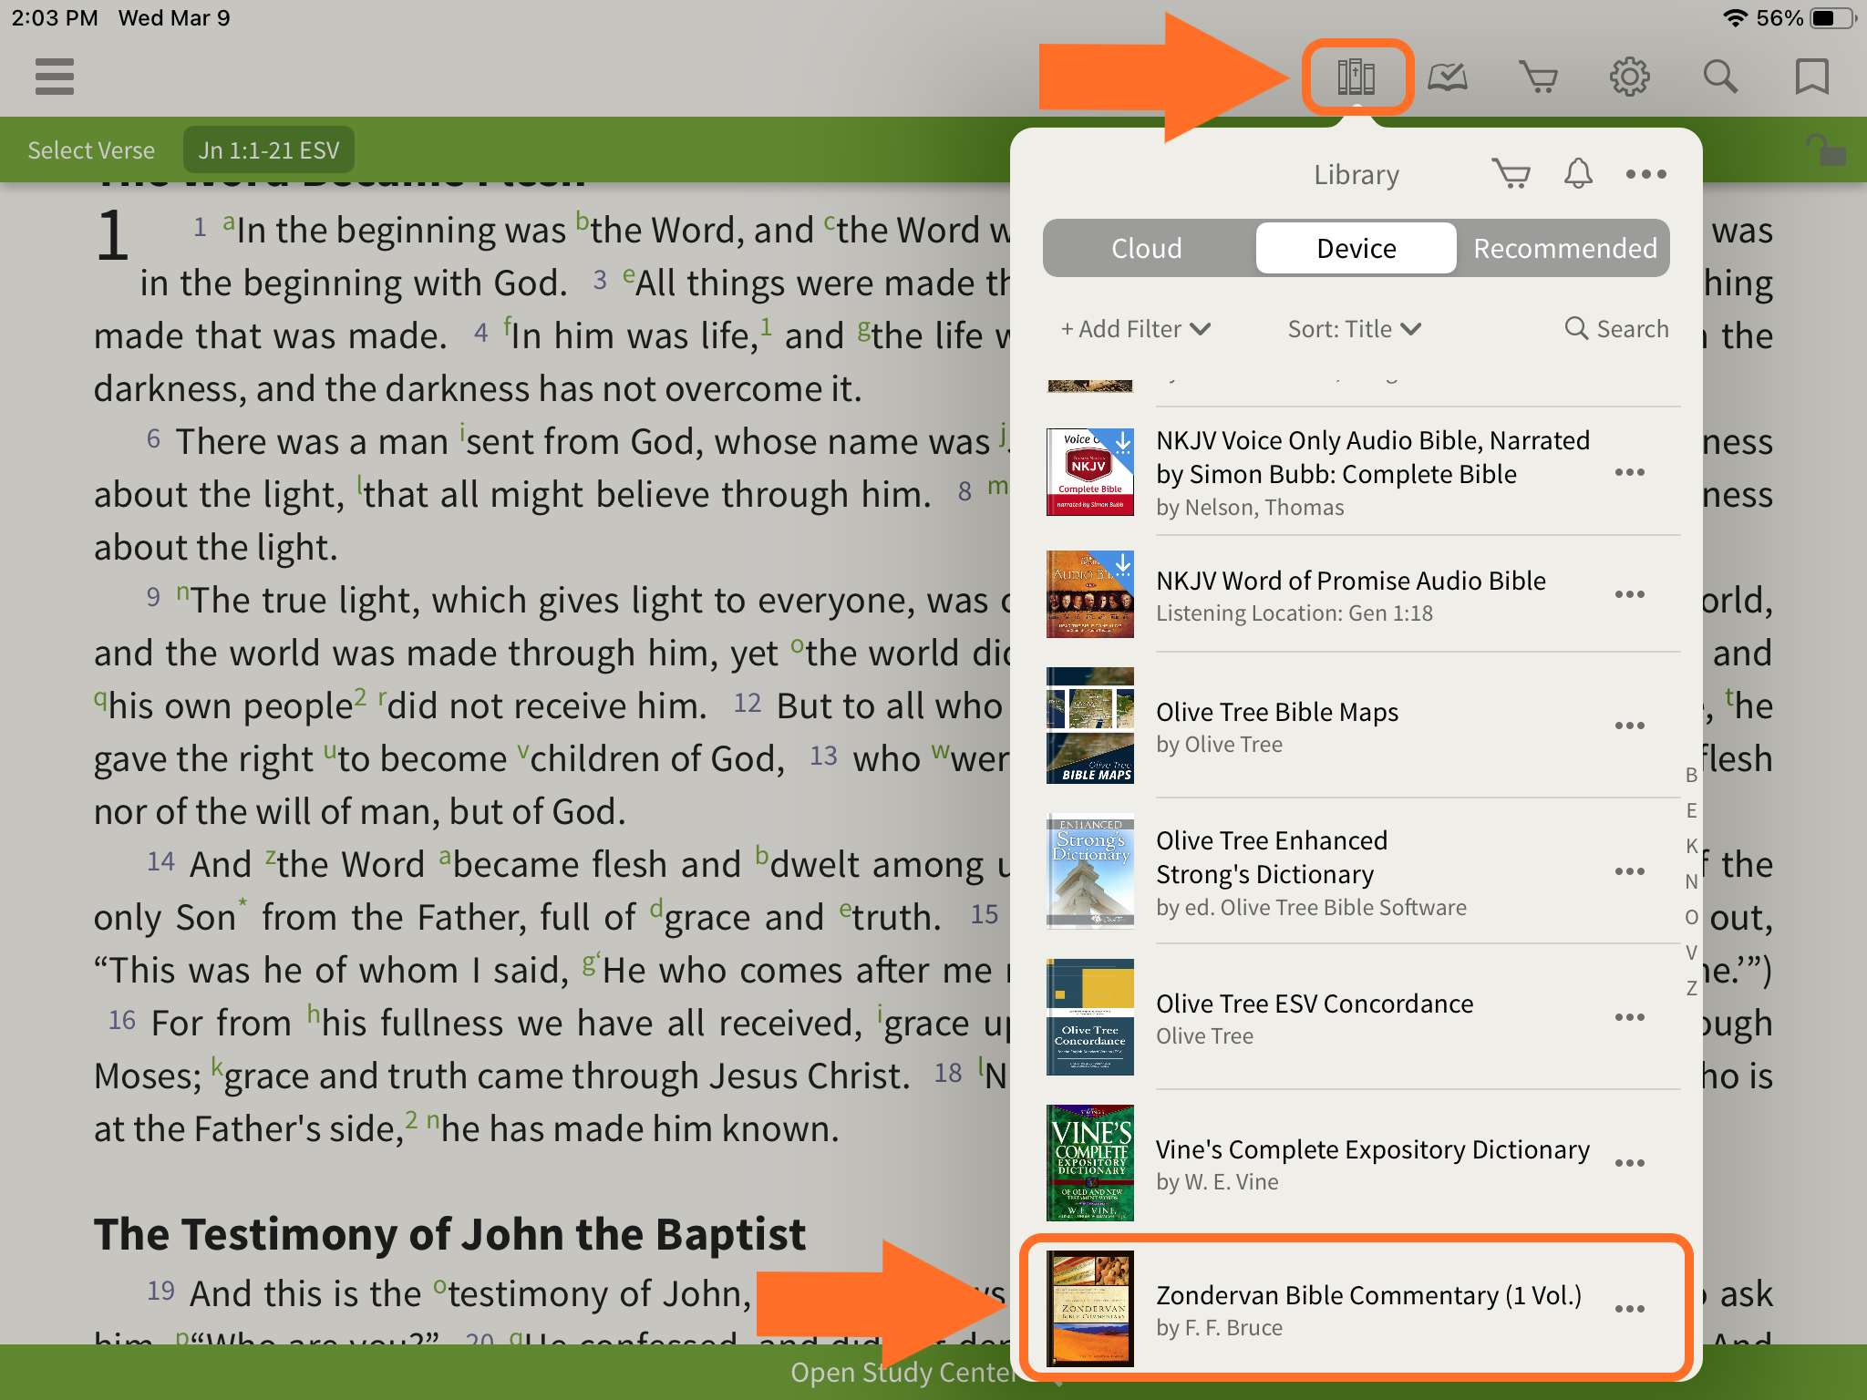This screenshot has width=1867, height=1400.
Task: Jump to letter K in index
Action: coord(1691,846)
